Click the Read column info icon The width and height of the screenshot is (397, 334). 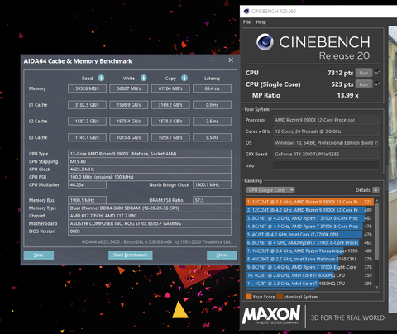101,78
